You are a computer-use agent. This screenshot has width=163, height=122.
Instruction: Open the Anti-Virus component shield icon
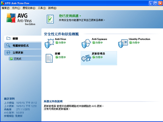point(49,43)
